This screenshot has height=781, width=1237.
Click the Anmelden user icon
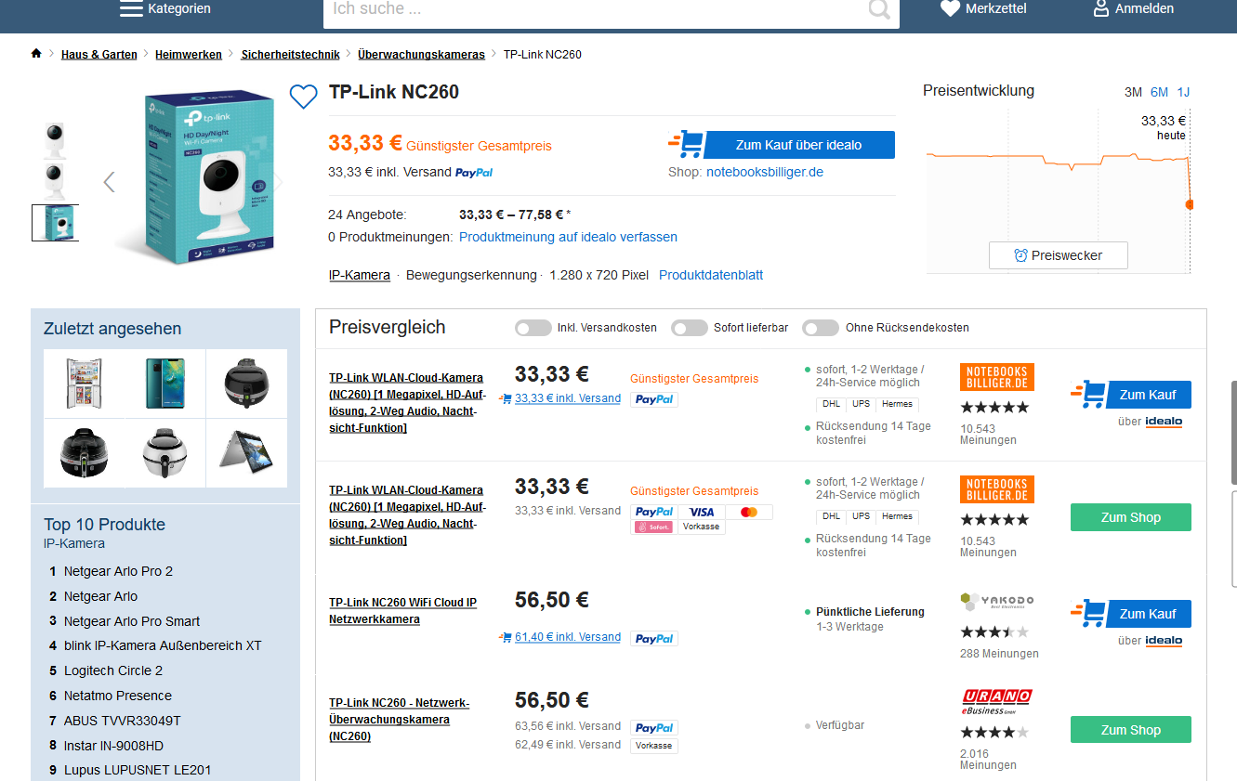pyautogui.click(x=1101, y=9)
